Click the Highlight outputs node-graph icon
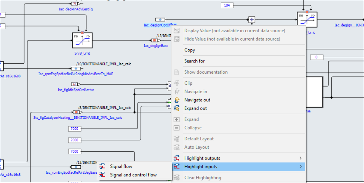Screen dimensions: 364x183 coord(177,158)
